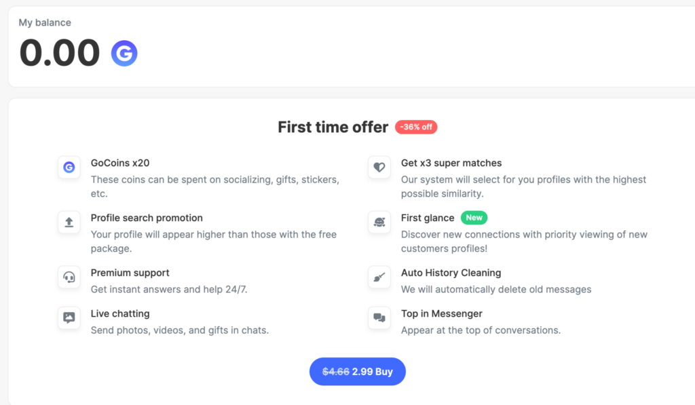
Task: Select the Premium support title
Action: [x=130, y=273]
